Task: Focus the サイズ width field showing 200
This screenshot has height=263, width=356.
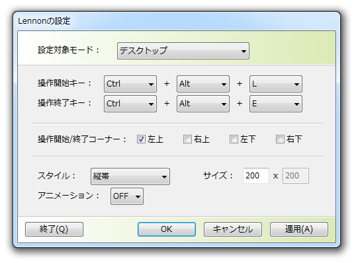Action: click(256, 176)
